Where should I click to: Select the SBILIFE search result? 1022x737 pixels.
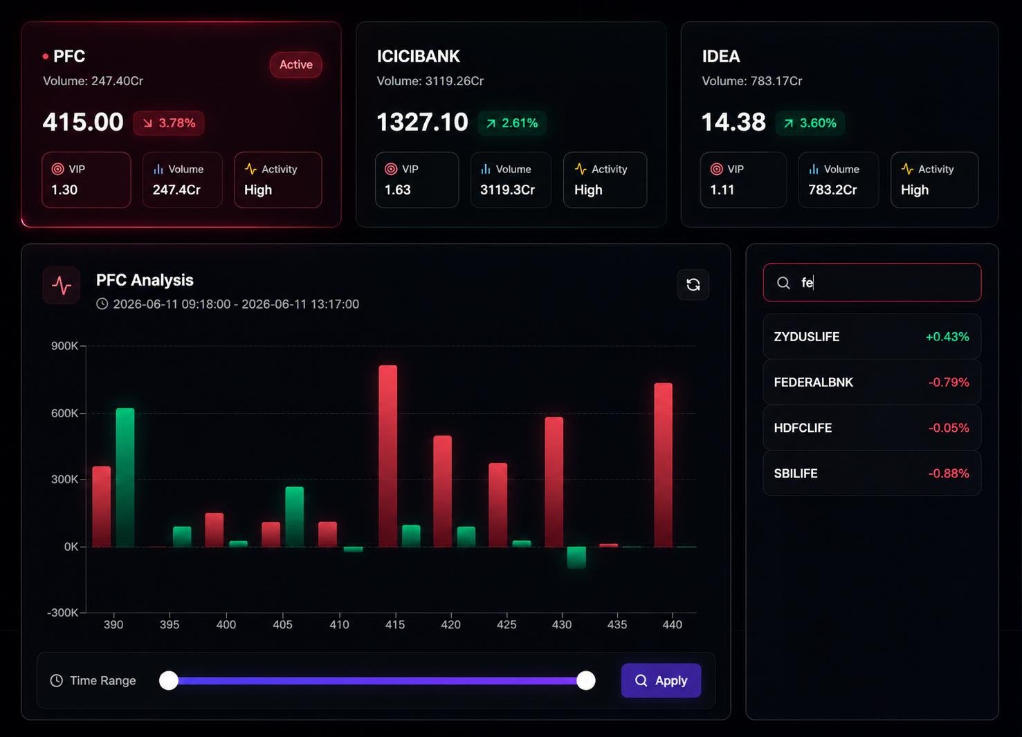click(872, 473)
